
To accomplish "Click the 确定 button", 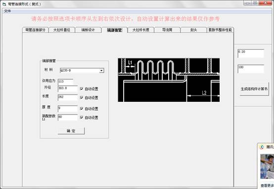I will [x=71, y=131].
